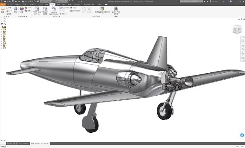Select the Distance measure tool icon
Viewport: 245px width, 148px height.
(2, 10)
